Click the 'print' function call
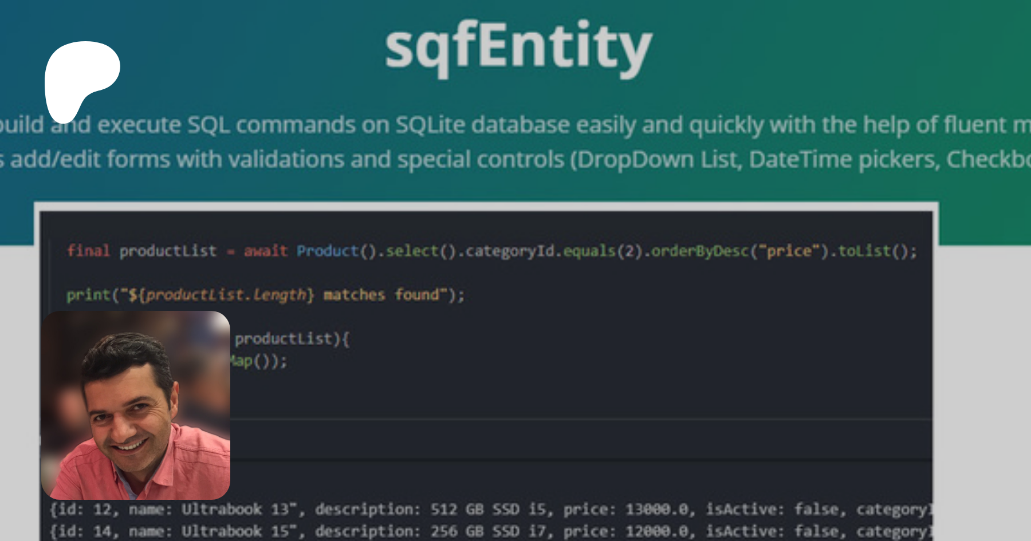 pyautogui.click(x=88, y=295)
